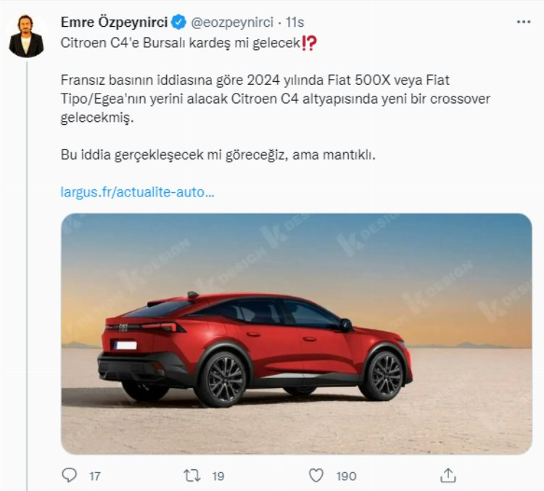Click the paragraph mentioning Fiat 500X
The height and width of the screenshot is (491, 544).
click(275, 99)
